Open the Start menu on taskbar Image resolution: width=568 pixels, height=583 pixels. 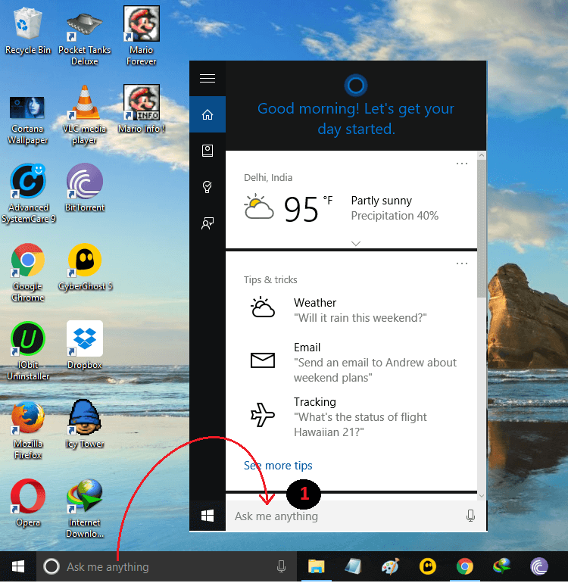18,566
